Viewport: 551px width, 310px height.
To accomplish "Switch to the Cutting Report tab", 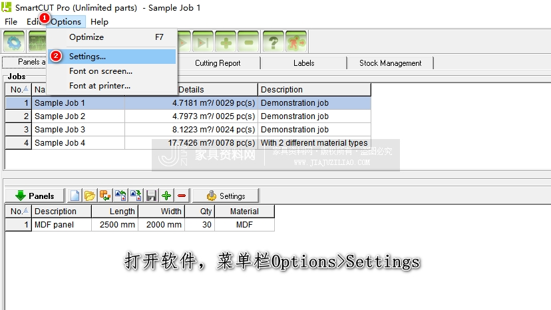I will 218,63.
